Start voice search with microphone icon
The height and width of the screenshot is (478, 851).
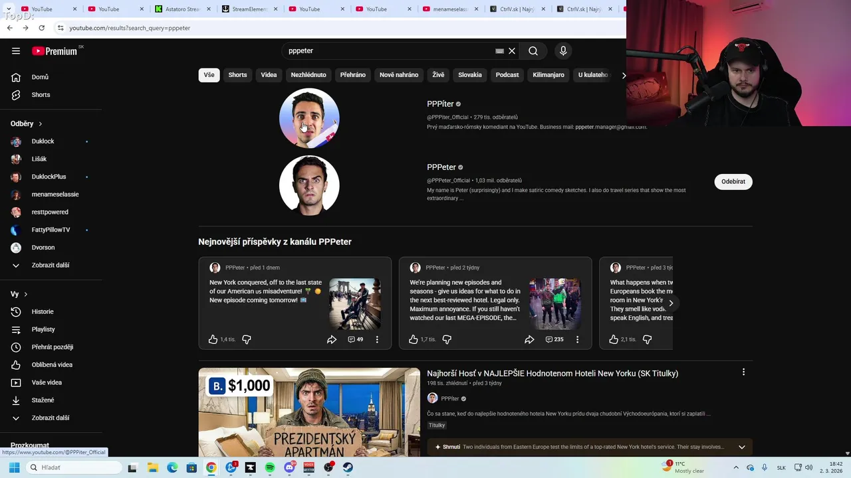[x=563, y=51]
